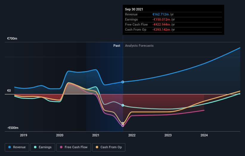Click the €0 y-axis label
Viewport: 245px width, 156px height.
tap(9, 91)
